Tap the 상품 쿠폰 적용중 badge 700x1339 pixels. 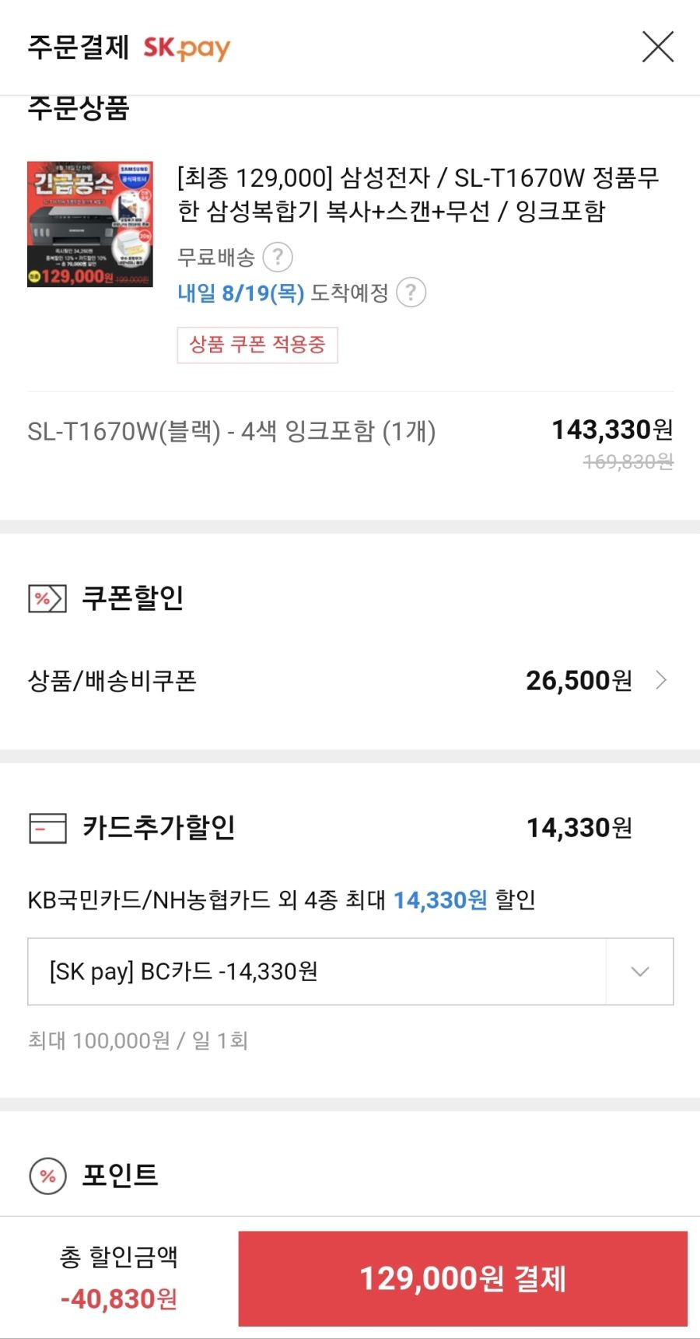(x=257, y=345)
